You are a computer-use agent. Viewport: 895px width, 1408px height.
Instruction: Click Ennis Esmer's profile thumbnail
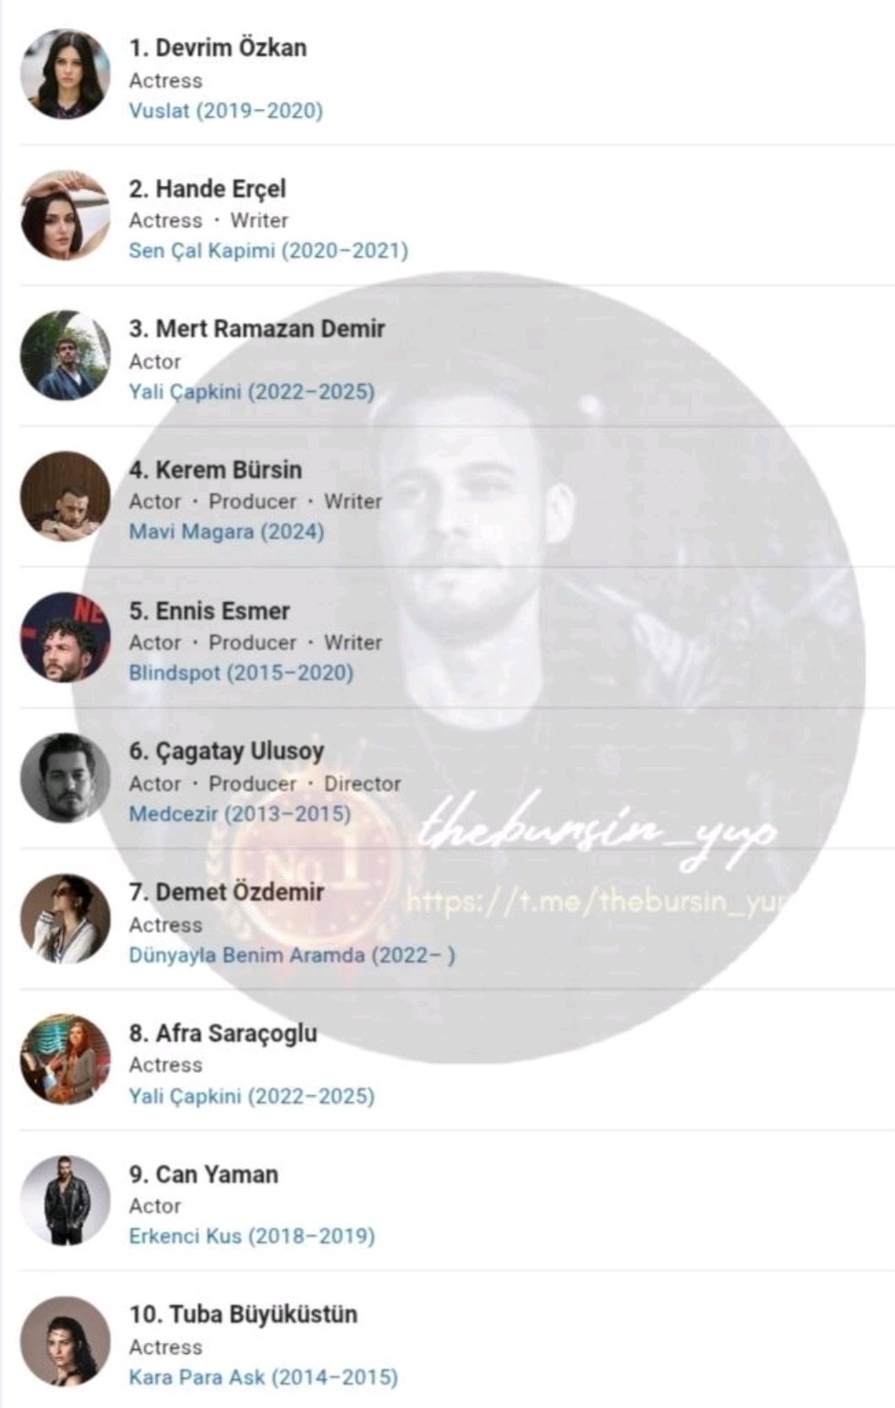click(65, 638)
